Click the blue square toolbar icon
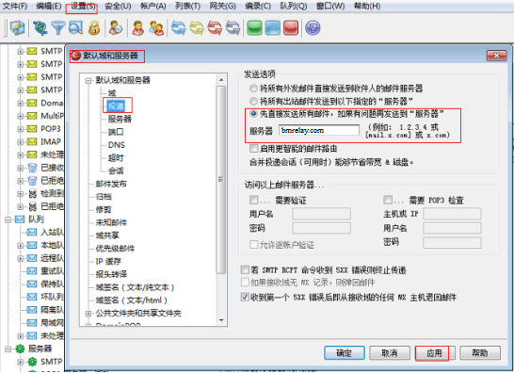 click(272, 28)
